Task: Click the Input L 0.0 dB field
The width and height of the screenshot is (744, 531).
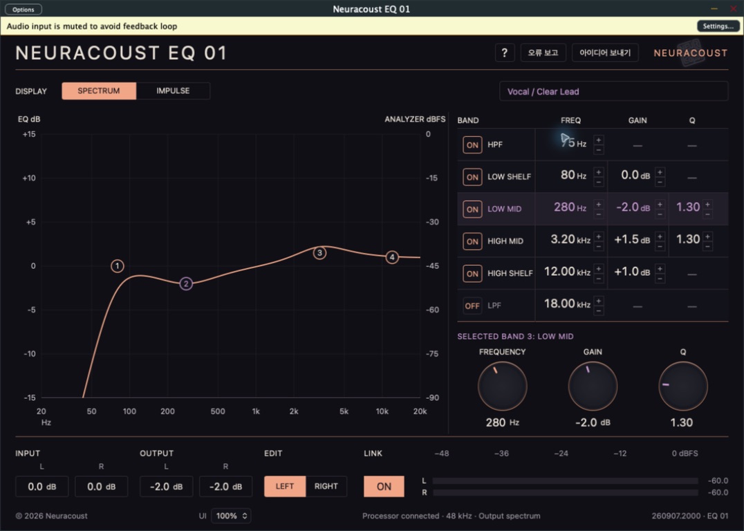Action: [41, 486]
